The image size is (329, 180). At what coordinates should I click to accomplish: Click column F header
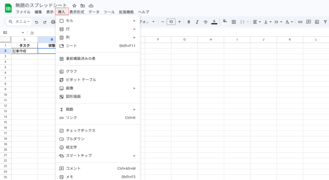point(158,40)
